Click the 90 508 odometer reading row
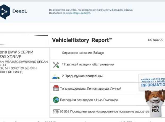This screenshot has height=122, width=165. [107, 111]
